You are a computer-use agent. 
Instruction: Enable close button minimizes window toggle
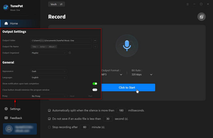pos(95,90)
